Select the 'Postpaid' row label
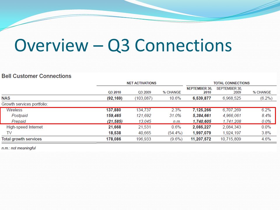This screenshot has height=210, width=280. [x=20, y=116]
